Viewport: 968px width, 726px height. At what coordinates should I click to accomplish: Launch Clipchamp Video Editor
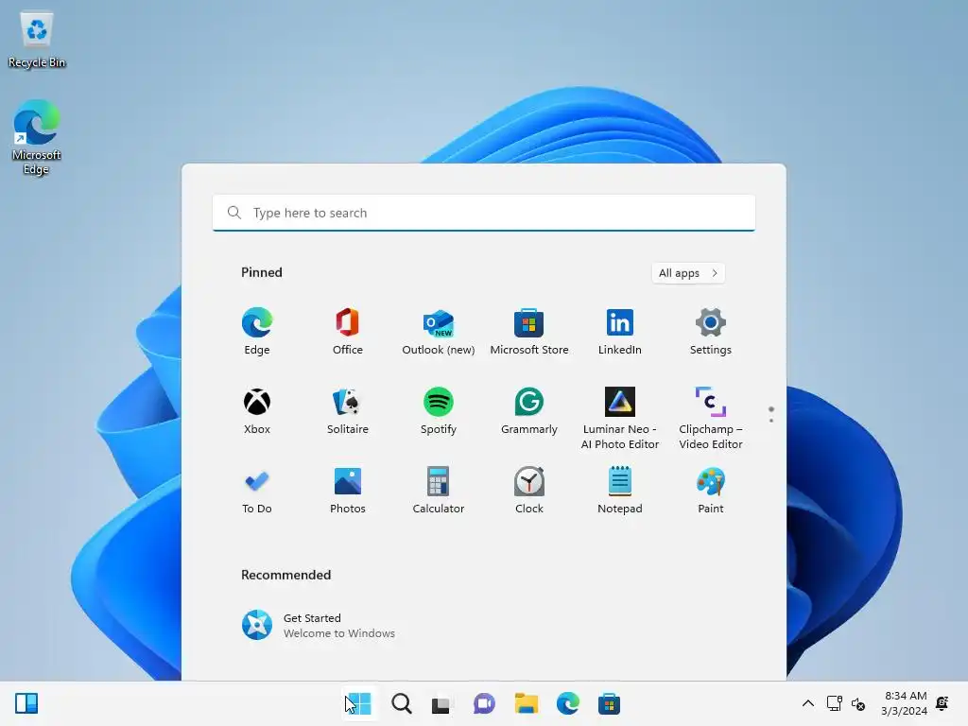pyautogui.click(x=711, y=418)
